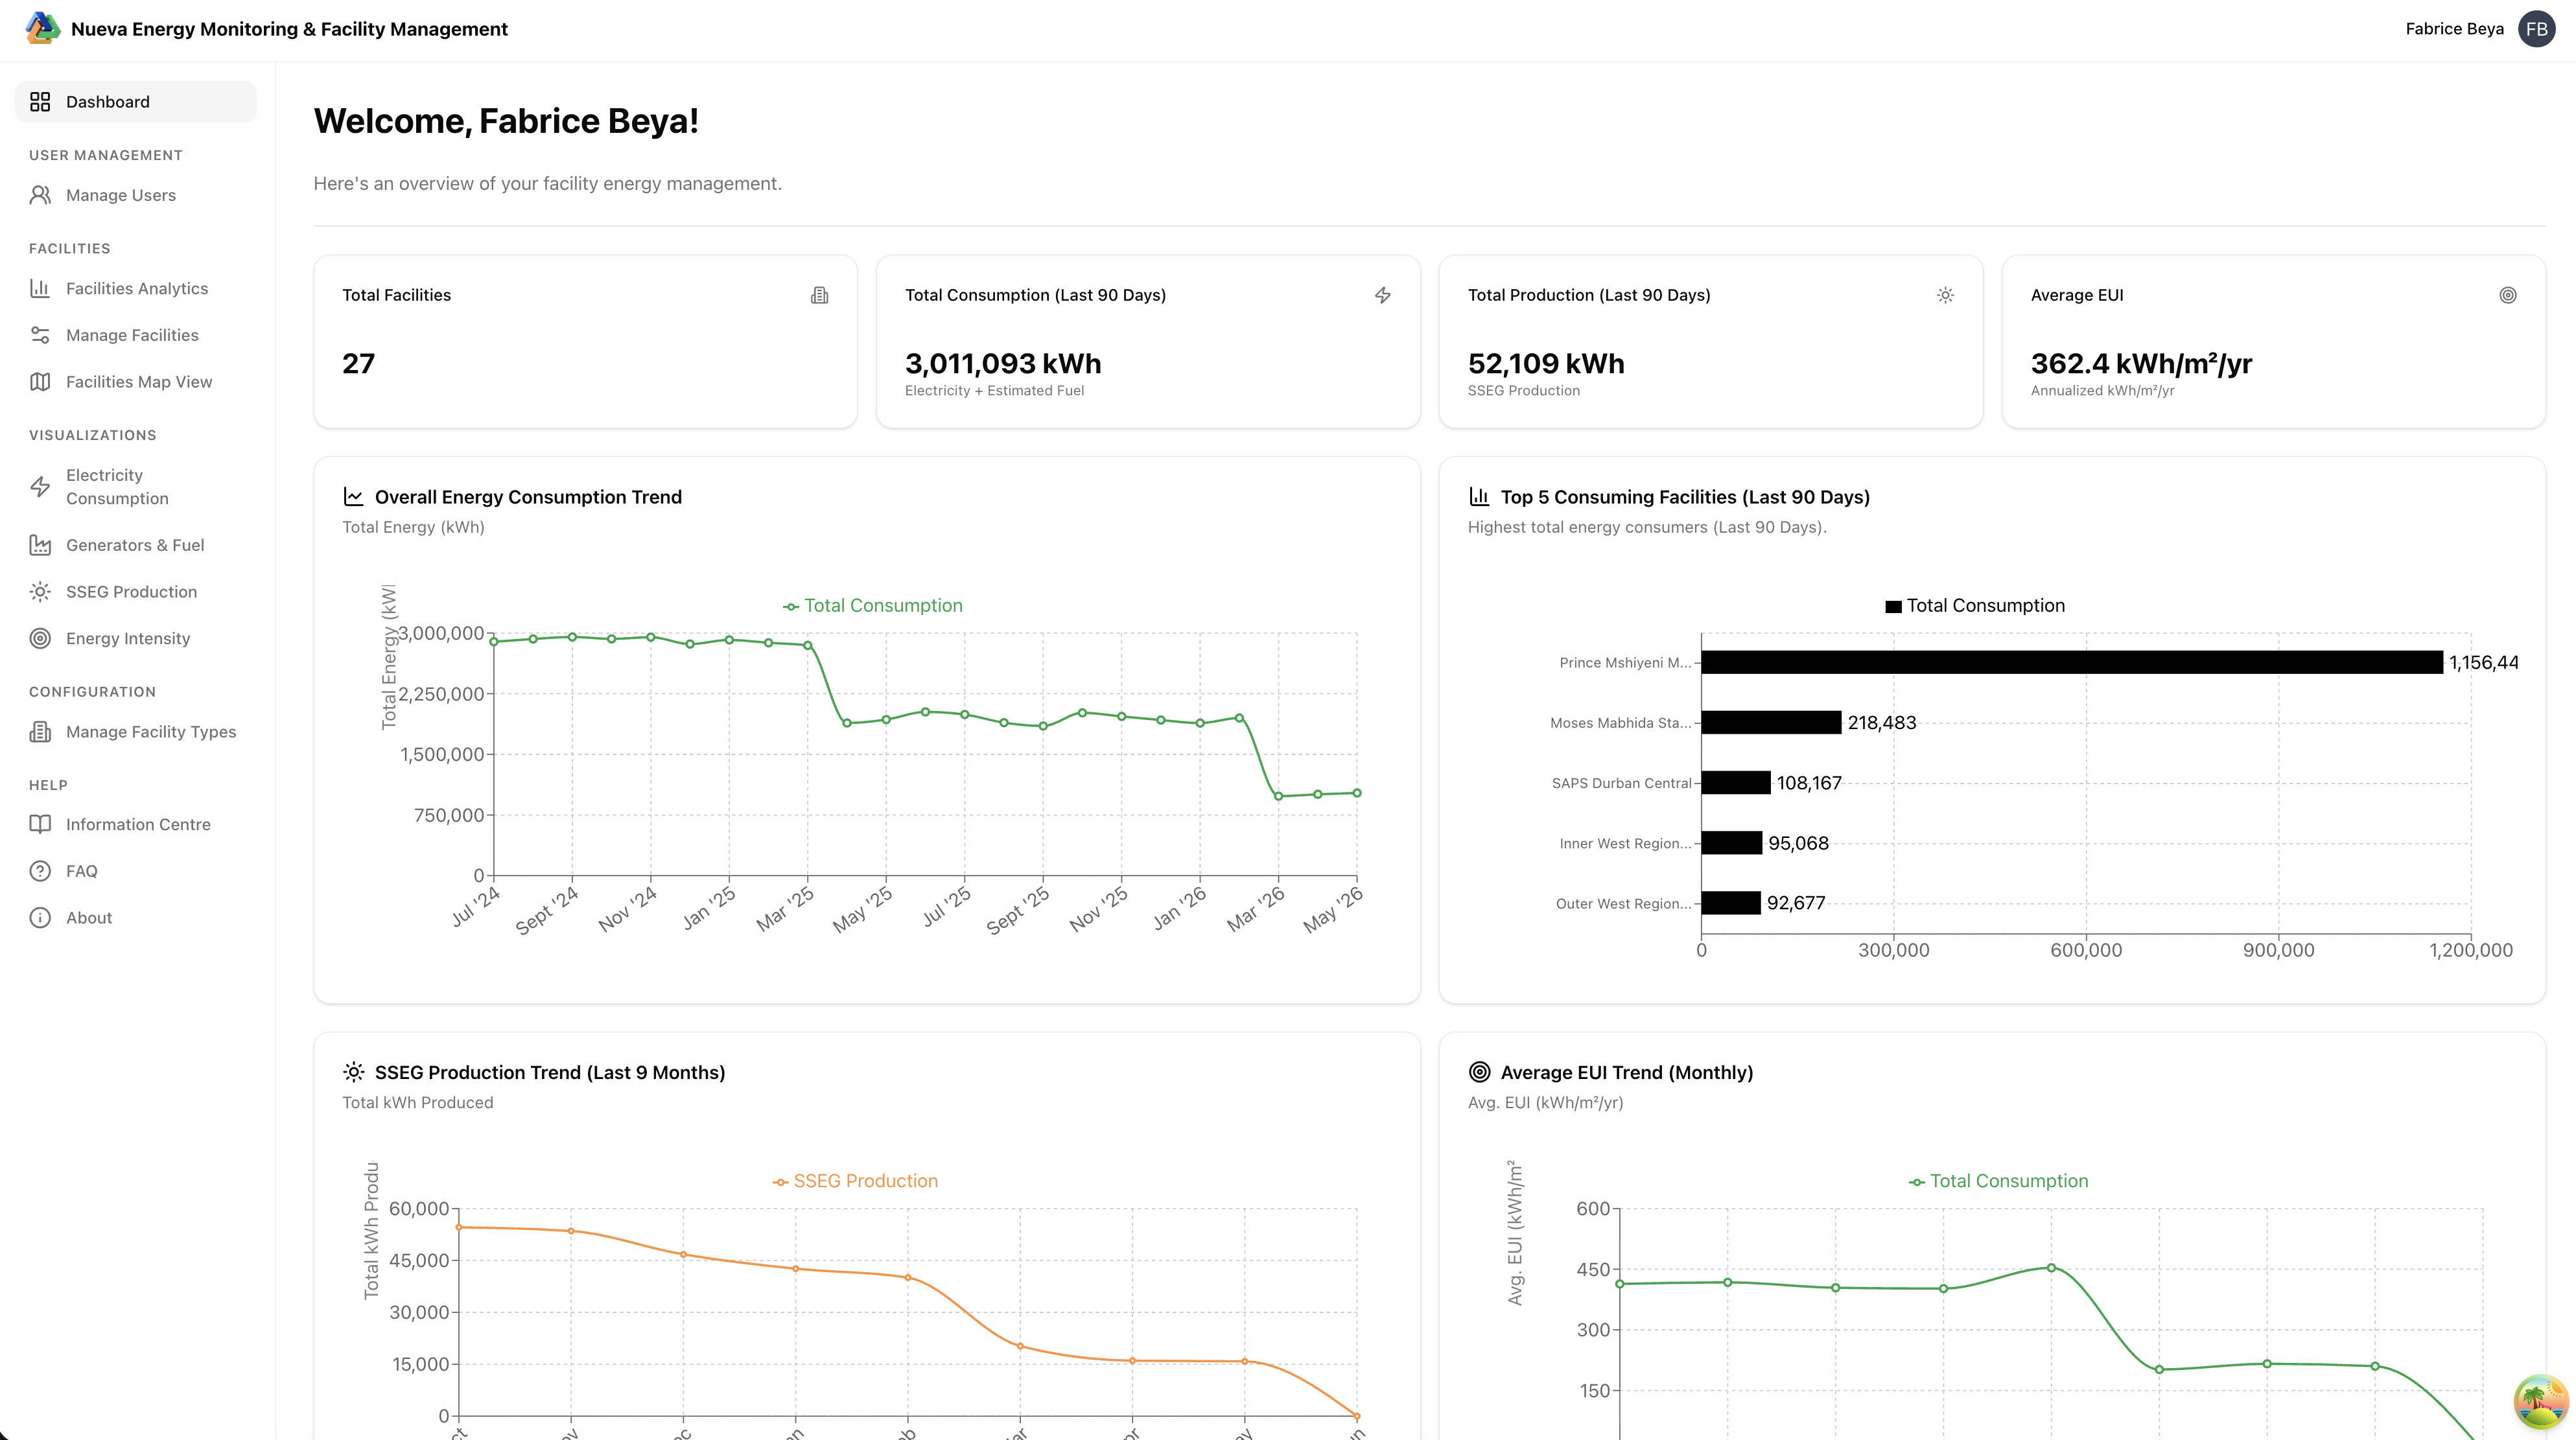Open the FB user avatar menu

coord(2537,29)
